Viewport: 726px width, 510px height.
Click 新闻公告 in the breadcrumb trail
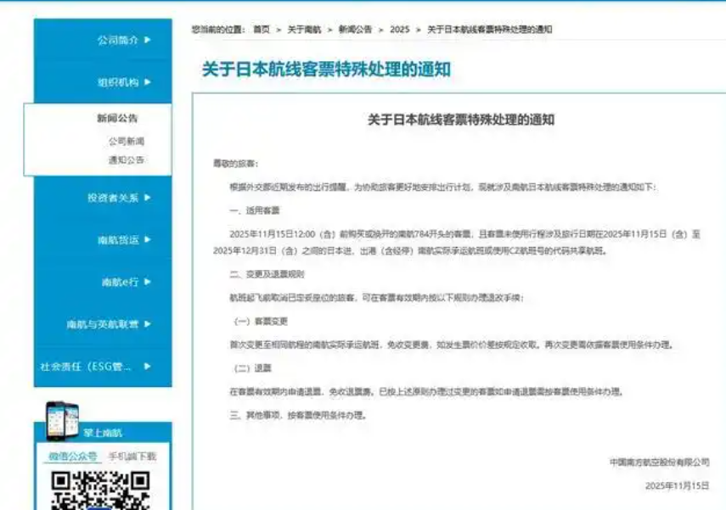[x=356, y=30]
